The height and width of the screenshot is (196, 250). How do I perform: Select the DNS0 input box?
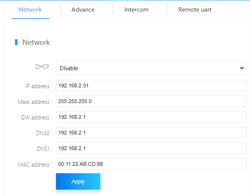151,133
